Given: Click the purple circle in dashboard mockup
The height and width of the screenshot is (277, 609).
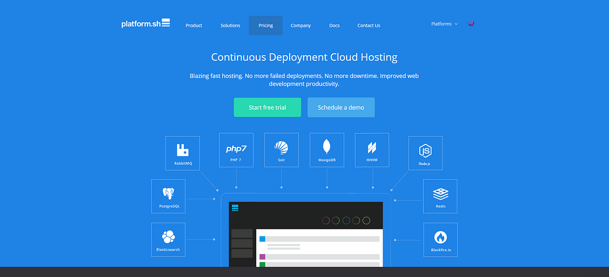Looking at the screenshot, I should point(326,220).
